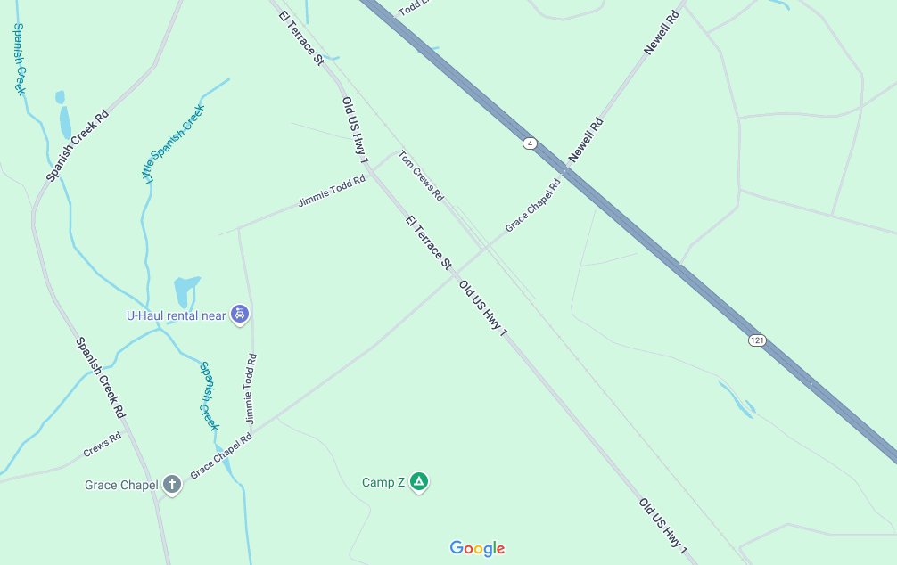Select the Camp Z text label
The height and width of the screenshot is (565, 897).
pos(383,482)
